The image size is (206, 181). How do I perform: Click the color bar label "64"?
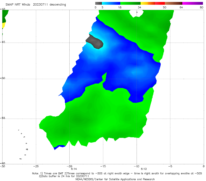click(x=181, y=8)
